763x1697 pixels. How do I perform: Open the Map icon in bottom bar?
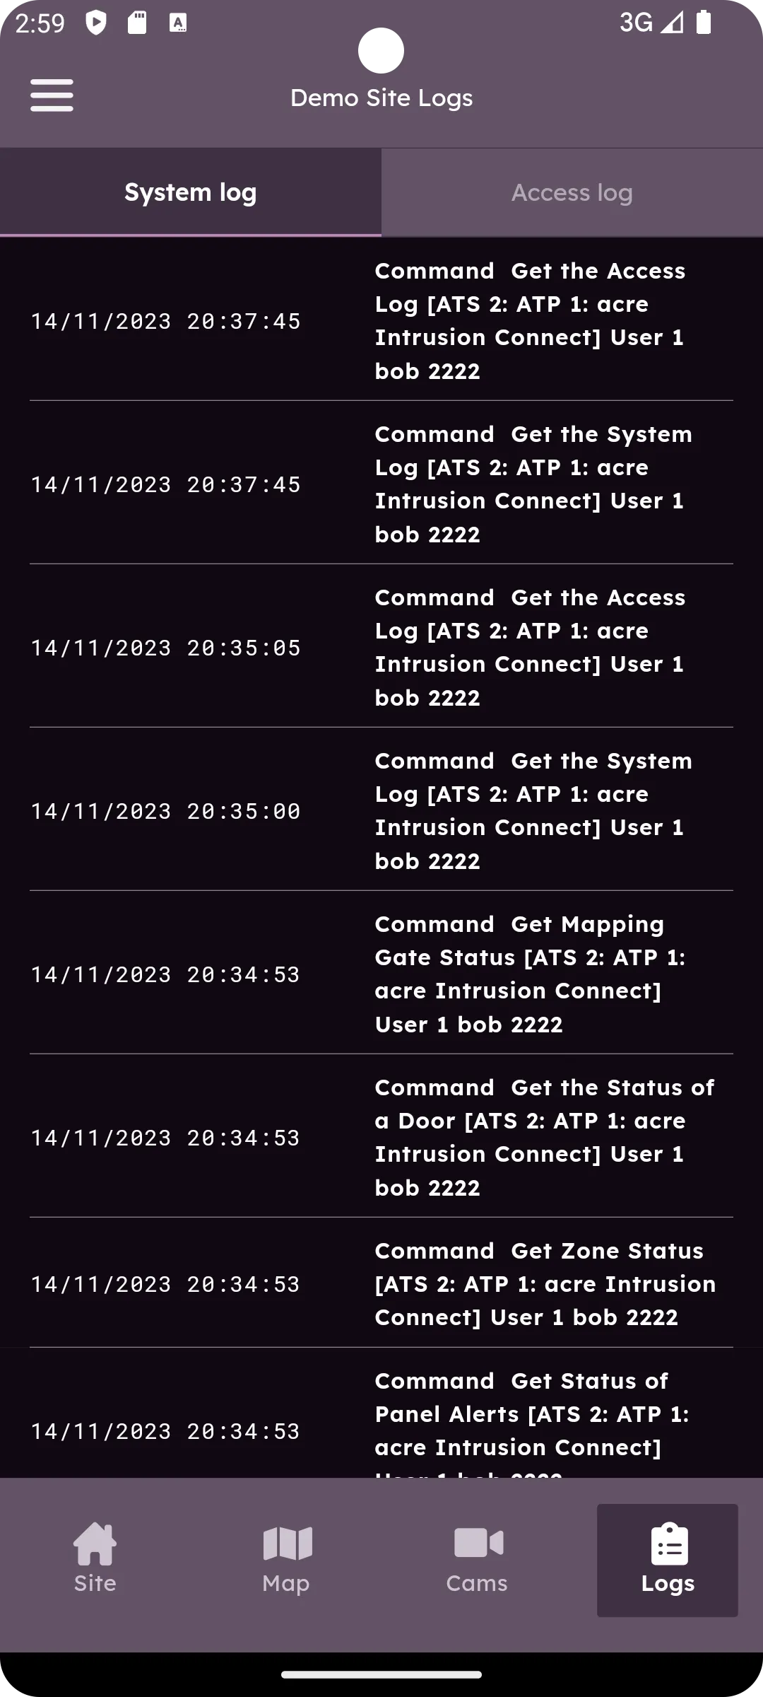[x=287, y=1543]
